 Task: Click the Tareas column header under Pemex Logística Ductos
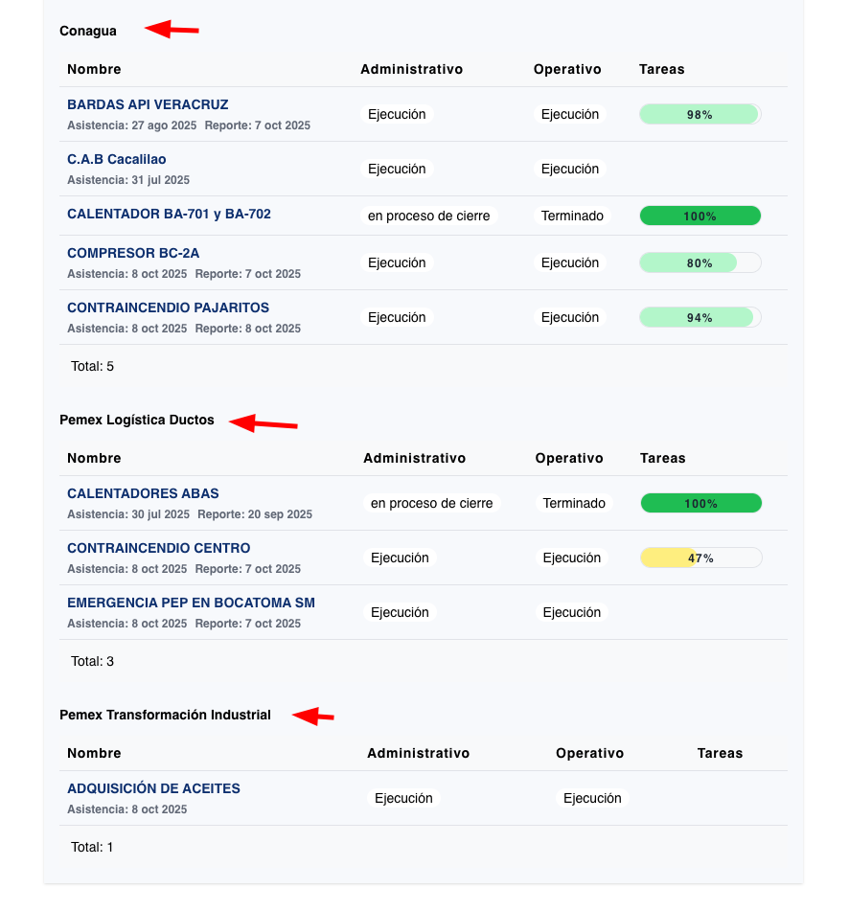coord(662,458)
